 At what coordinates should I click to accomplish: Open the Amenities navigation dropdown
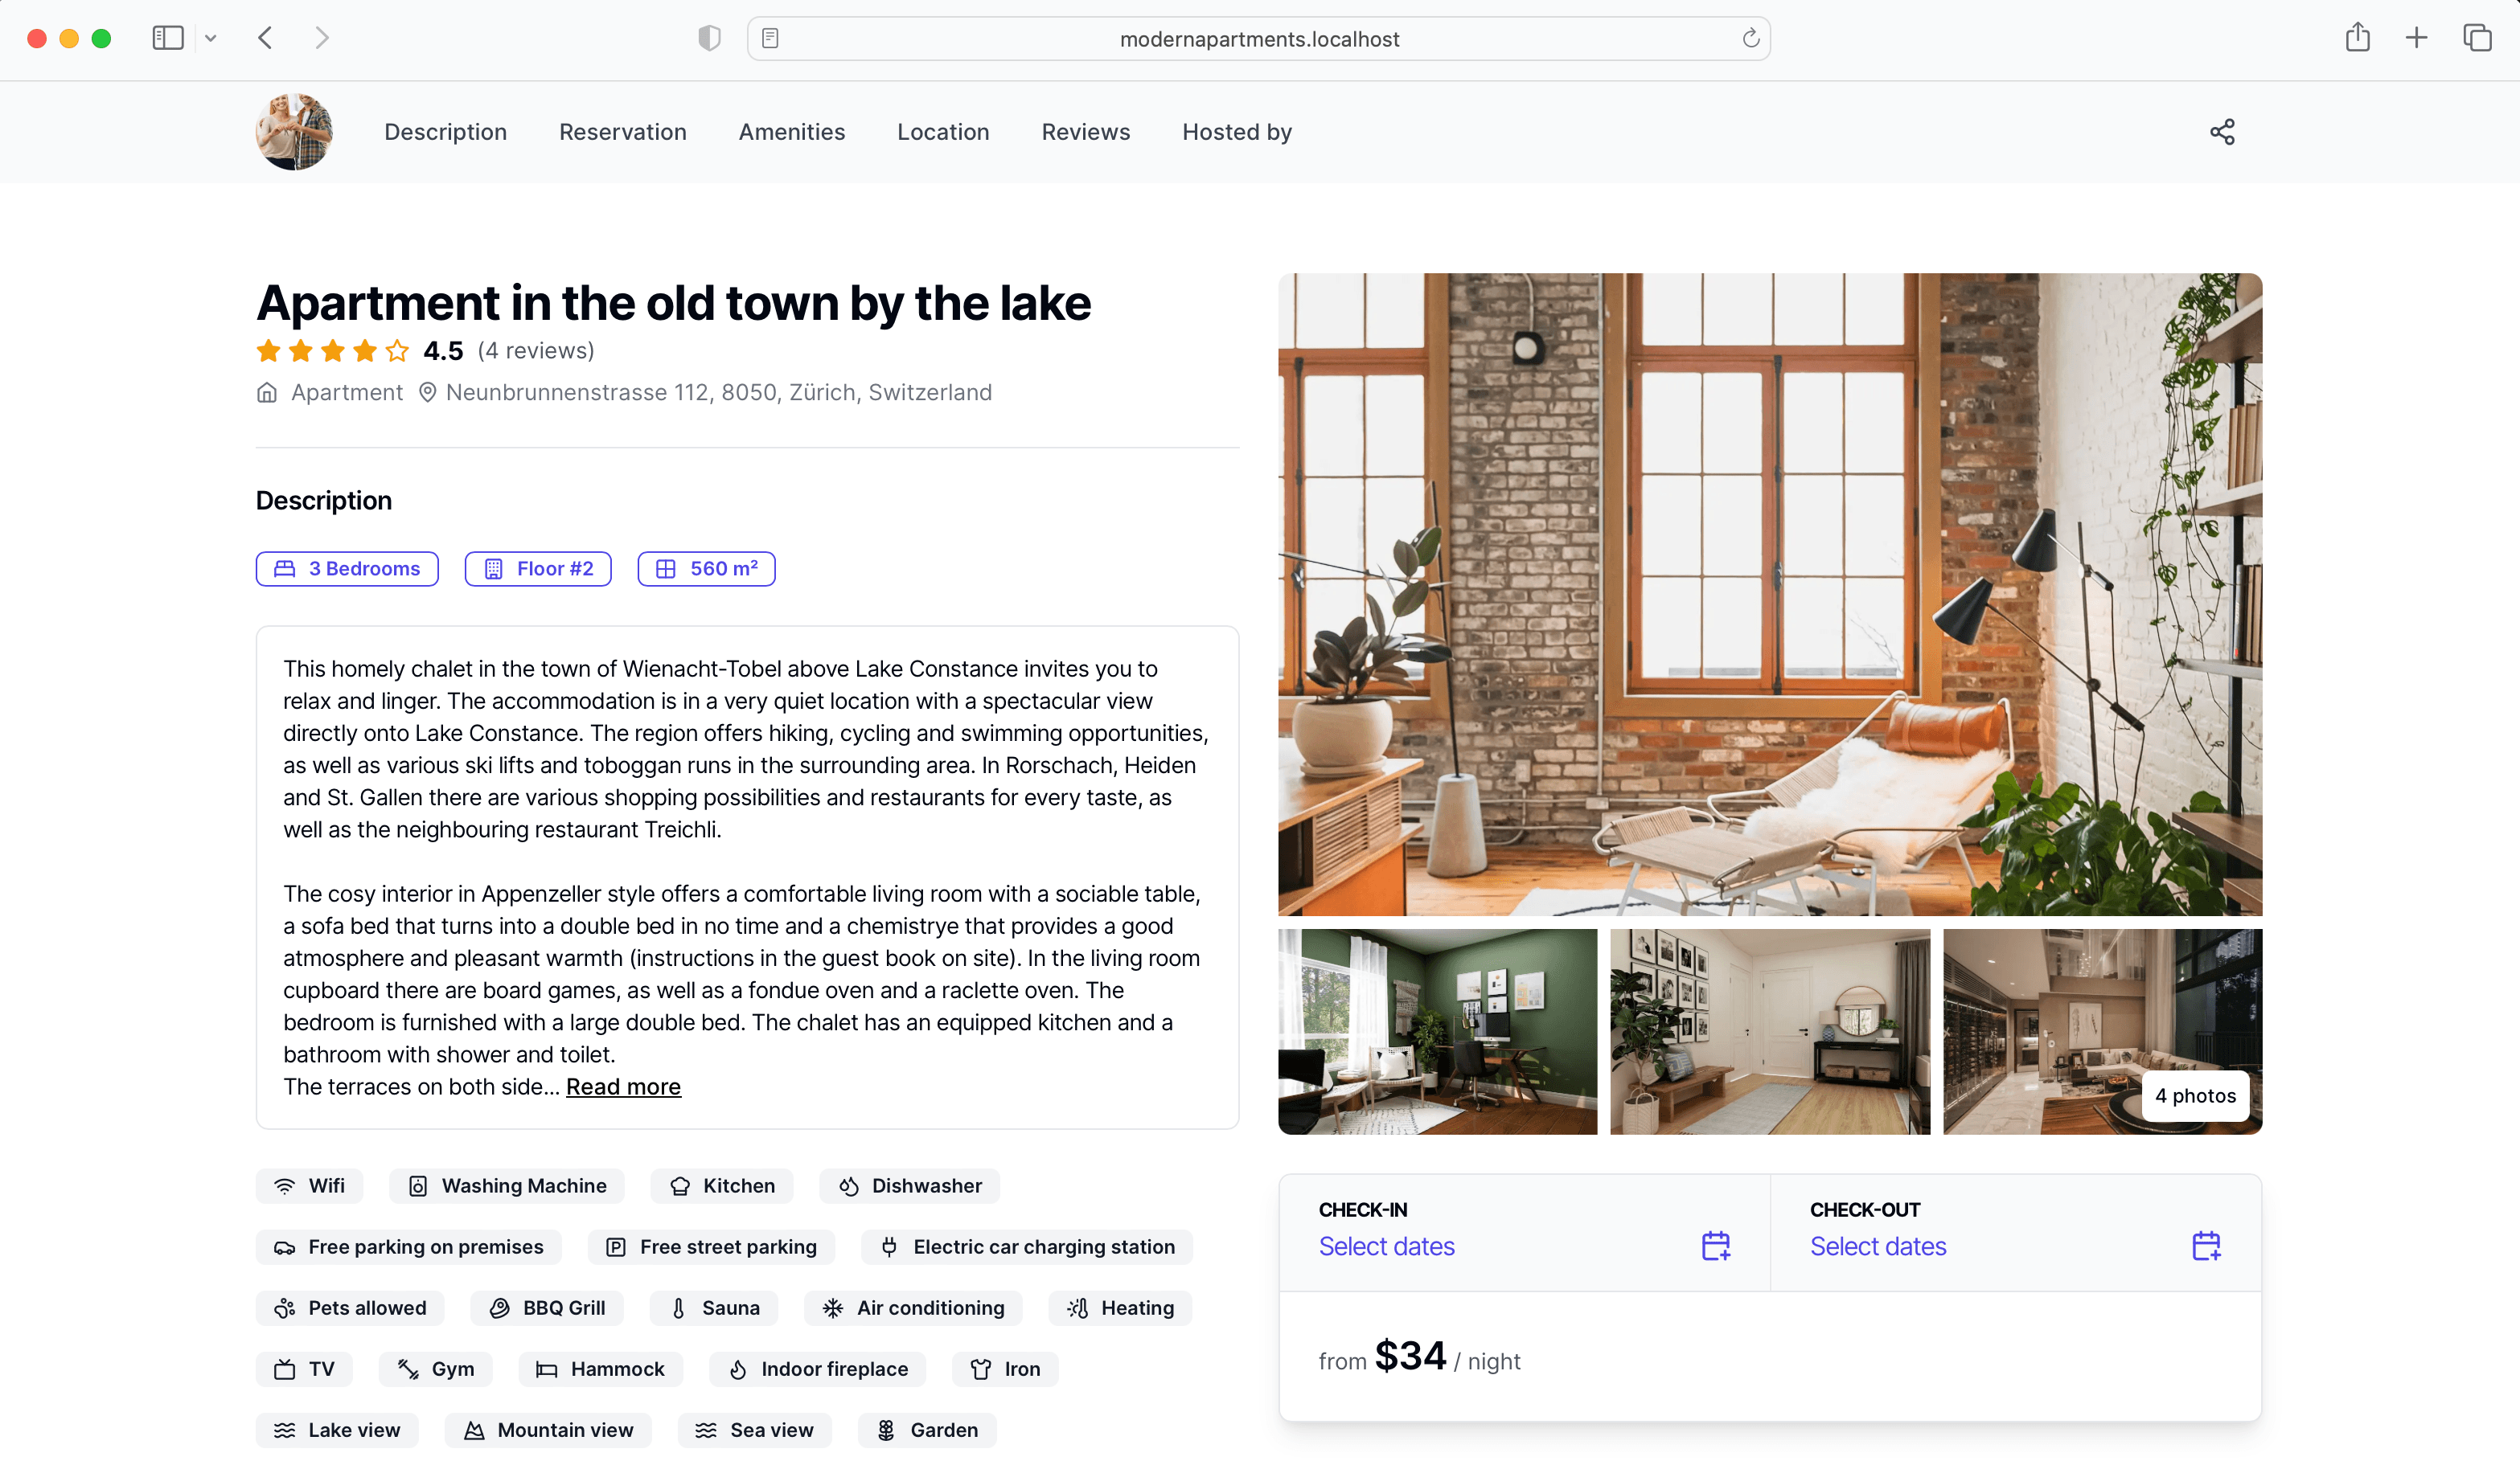[792, 130]
